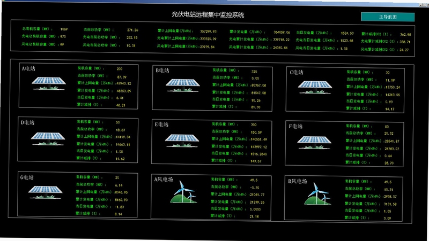Click the B电站 solar panel icon
The width and height of the screenshot is (429, 241).
pyautogui.click(x=183, y=85)
